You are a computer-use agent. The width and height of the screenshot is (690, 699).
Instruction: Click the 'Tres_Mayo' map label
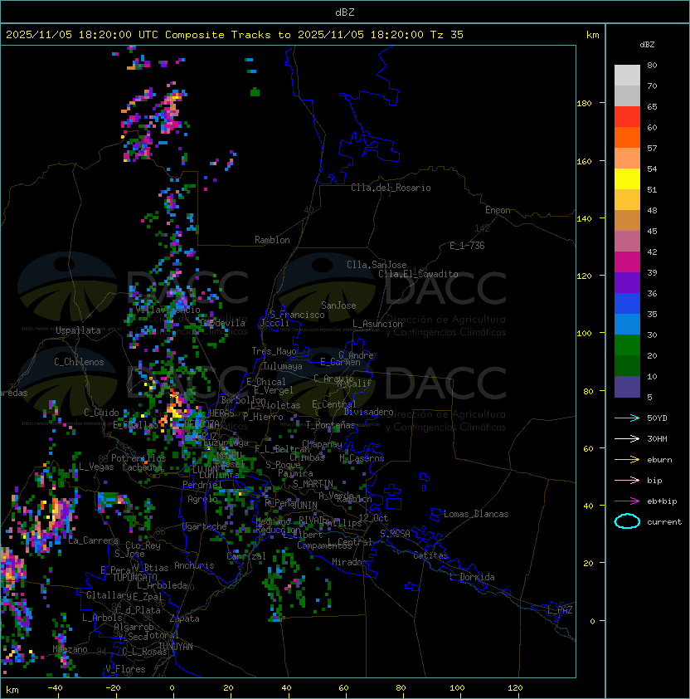pos(274,351)
